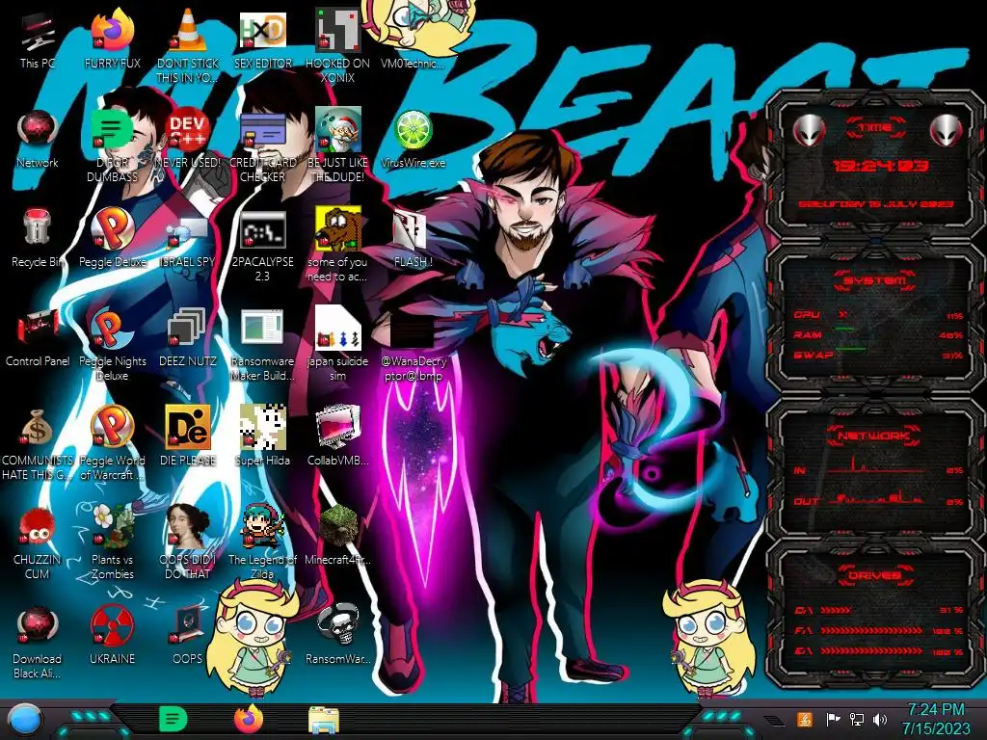This screenshot has width=987, height=740.
Task: Select the CollabVMB desktop icon
Action: click(337, 435)
